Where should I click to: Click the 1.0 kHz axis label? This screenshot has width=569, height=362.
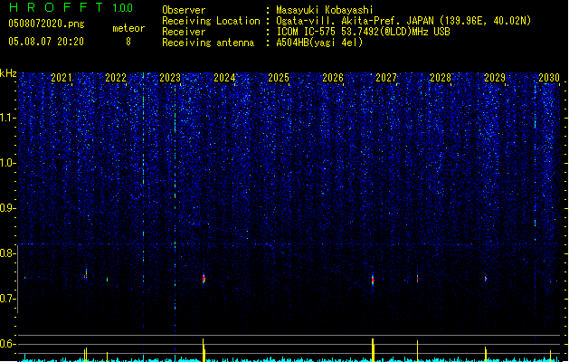[x=7, y=163]
